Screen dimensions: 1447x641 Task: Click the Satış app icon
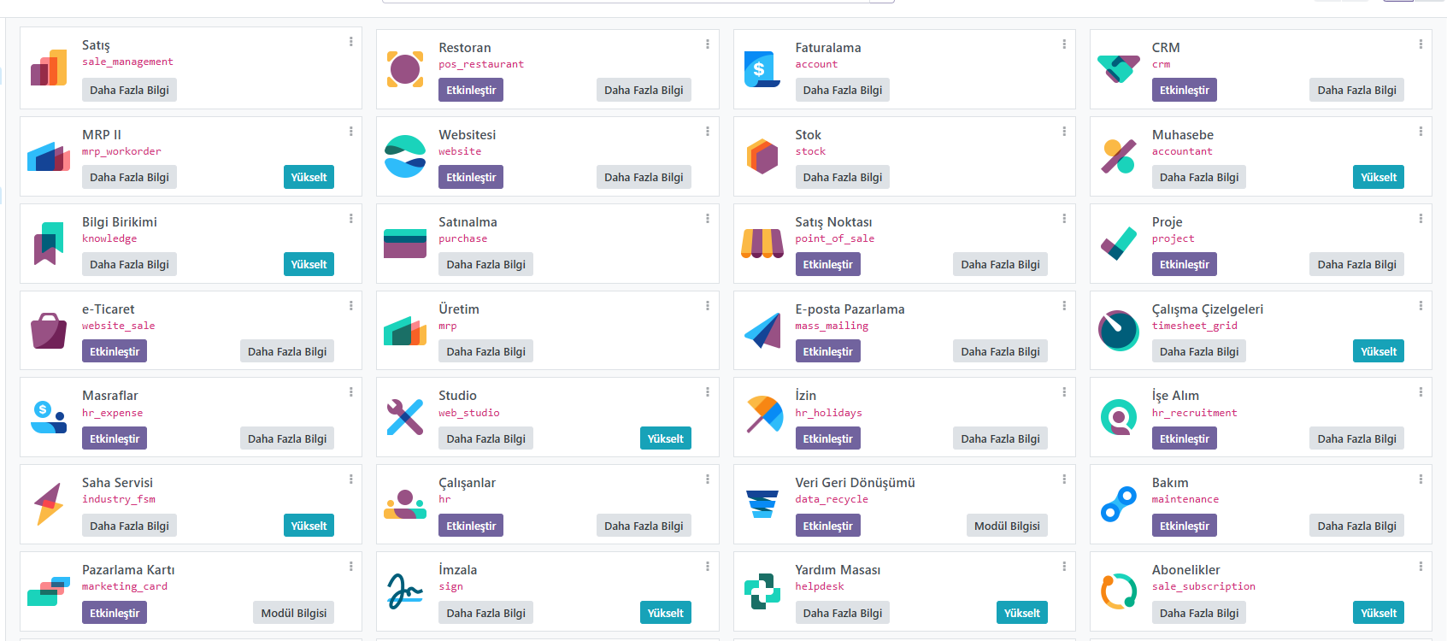click(x=49, y=68)
